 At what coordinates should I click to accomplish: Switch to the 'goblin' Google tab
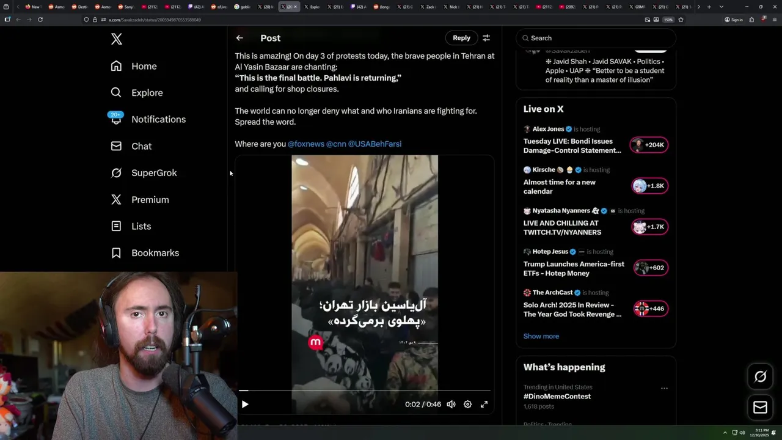[243, 7]
